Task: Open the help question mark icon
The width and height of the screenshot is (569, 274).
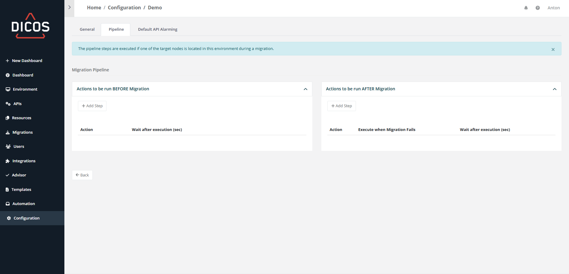Action: pyautogui.click(x=538, y=8)
